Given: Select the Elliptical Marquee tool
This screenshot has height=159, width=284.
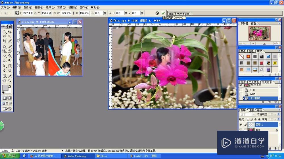Looking at the screenshot, I should 5,32.
